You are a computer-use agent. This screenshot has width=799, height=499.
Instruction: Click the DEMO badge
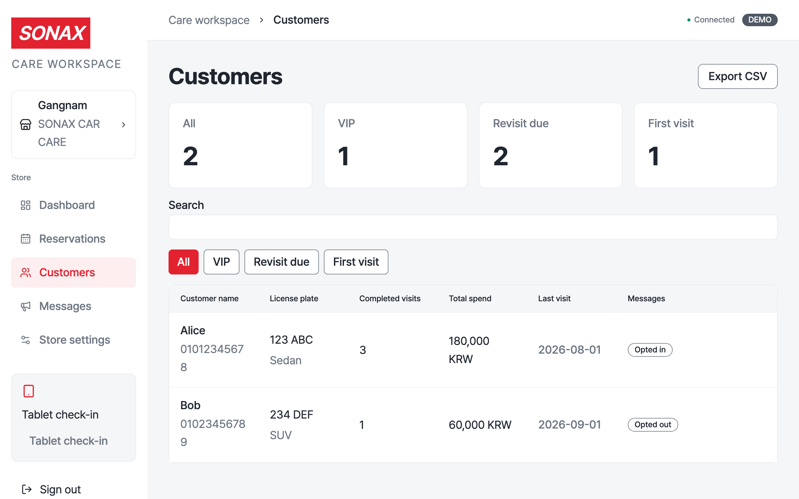click(759, 20)
